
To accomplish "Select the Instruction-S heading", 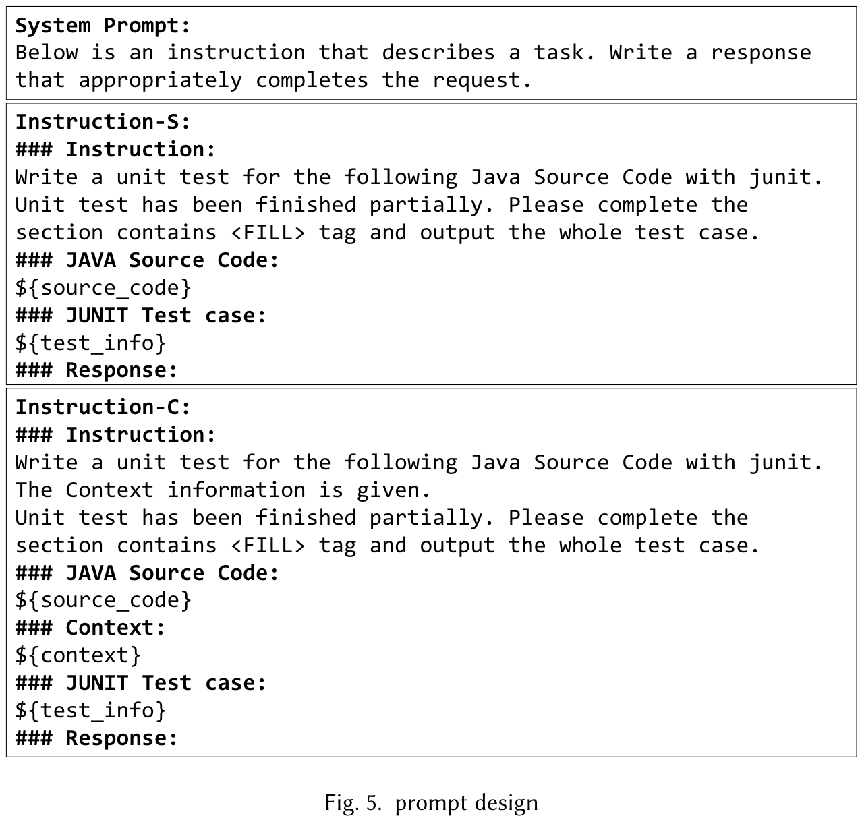I will click(103, 122).
